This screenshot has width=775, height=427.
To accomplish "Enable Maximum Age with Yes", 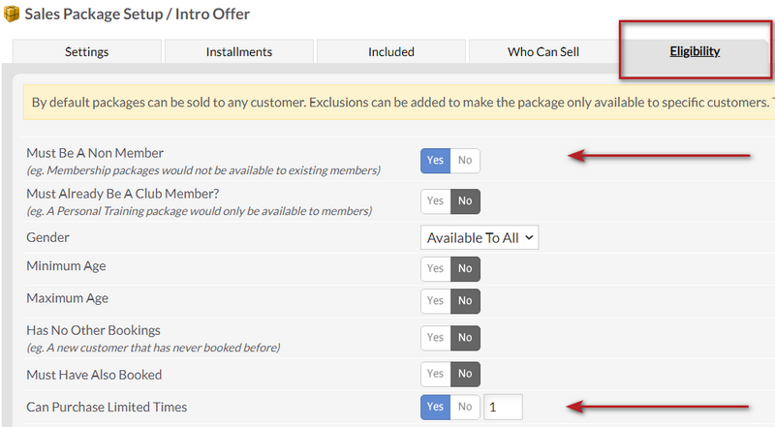I will pyautogui.click(x=435, y=301).
